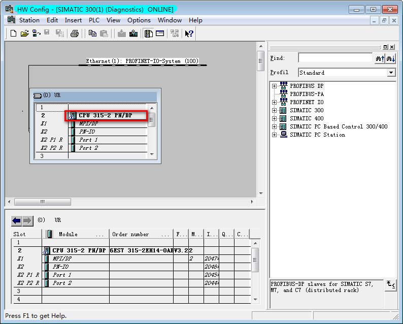Image resolution: width=403 pixels, height=324 pixels.
Task: Click the catalog info toggle icon
Action: [x=390, y=285]
